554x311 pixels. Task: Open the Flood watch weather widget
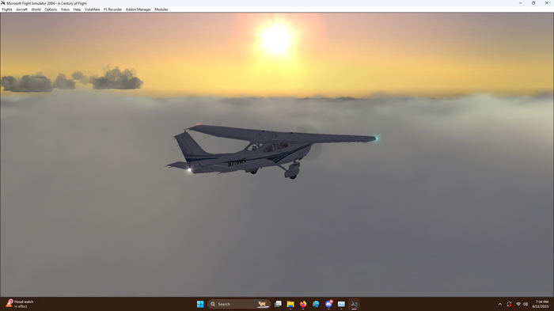[x=20, y=304]
